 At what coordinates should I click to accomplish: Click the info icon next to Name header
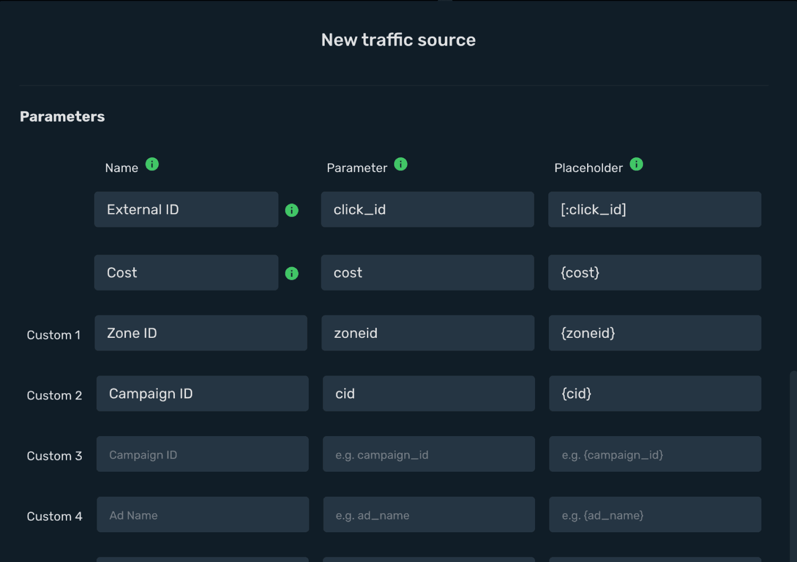coord(152,164)
